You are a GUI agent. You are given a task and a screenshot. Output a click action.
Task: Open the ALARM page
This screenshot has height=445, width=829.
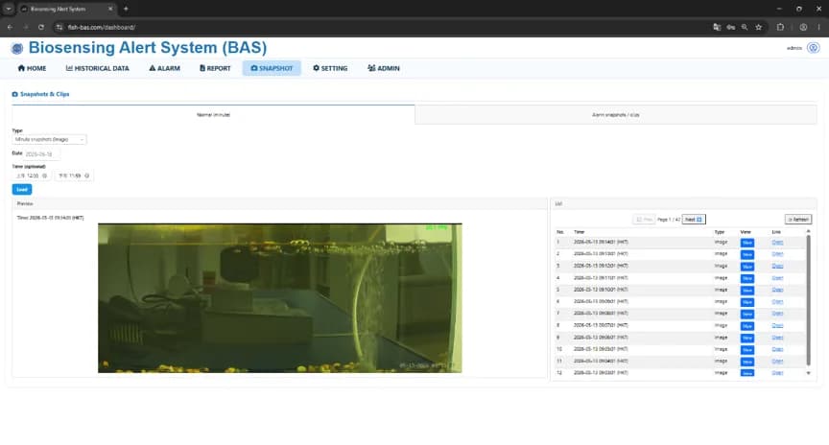tap(164, 68)
